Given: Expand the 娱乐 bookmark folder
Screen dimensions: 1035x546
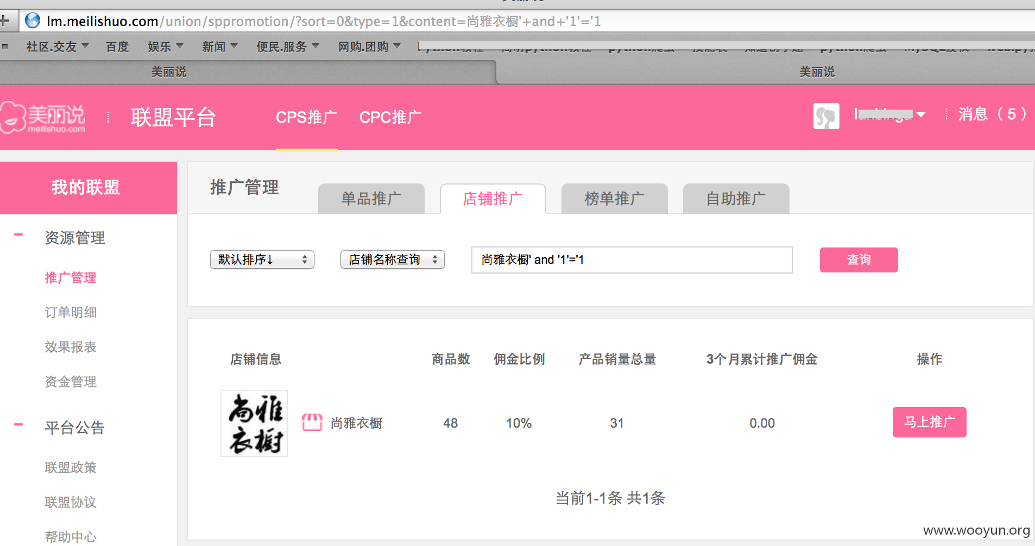Looking at the screenshot, I should click(166, 47).
